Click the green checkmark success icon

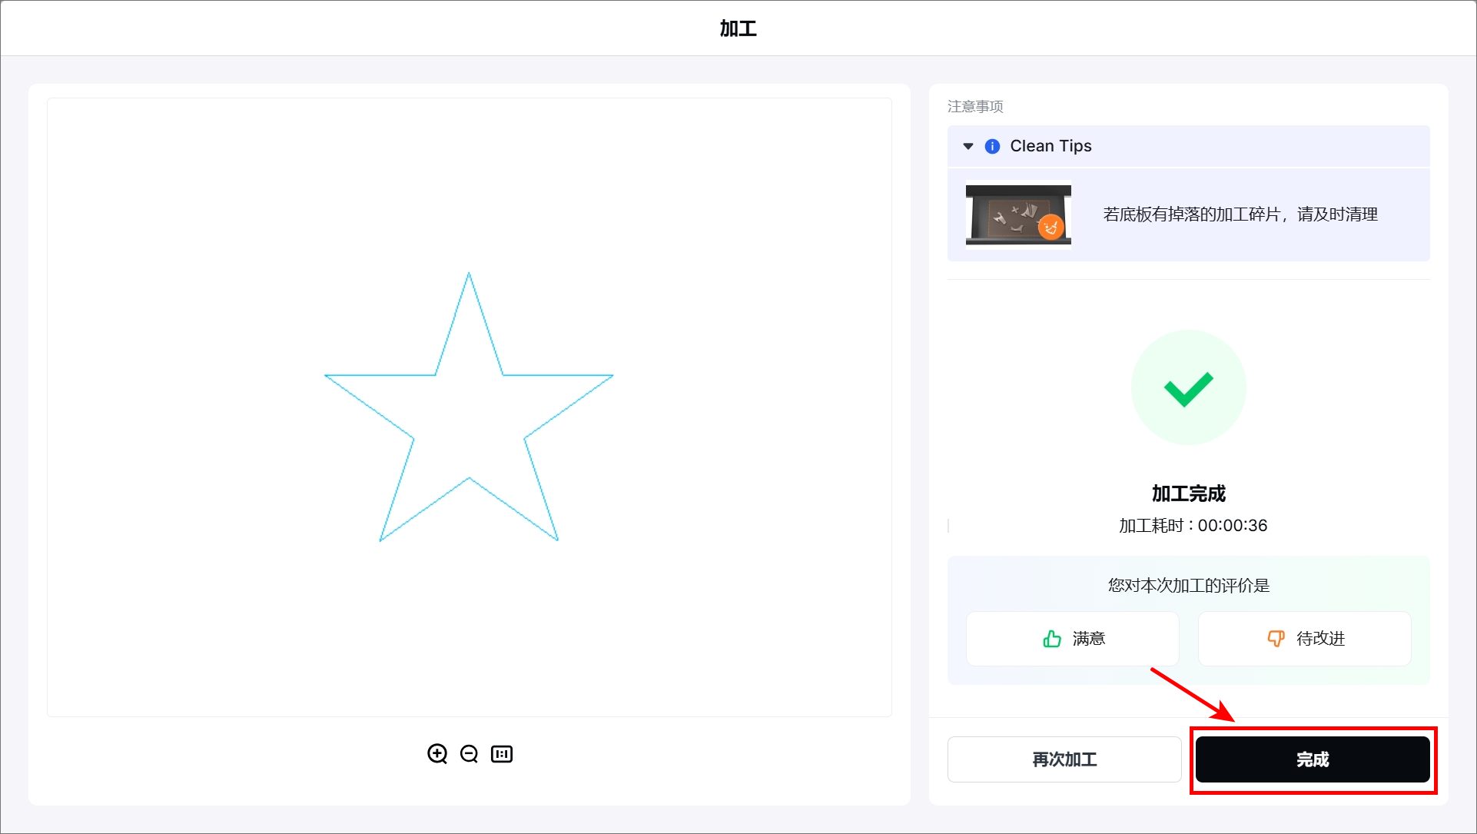pyautogui.click(x=1188, y=387)
